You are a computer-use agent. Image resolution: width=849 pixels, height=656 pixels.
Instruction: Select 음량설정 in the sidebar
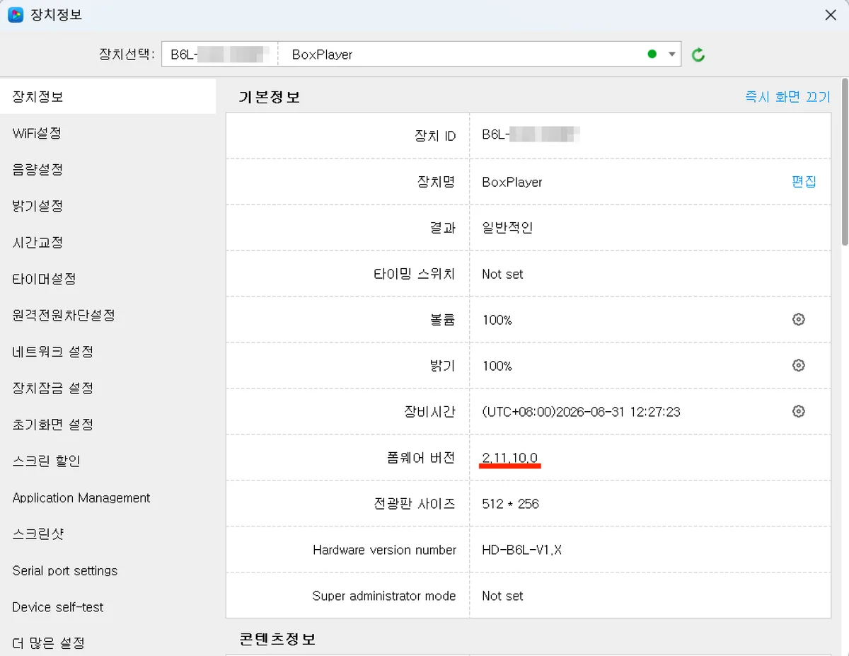[37, 169]
